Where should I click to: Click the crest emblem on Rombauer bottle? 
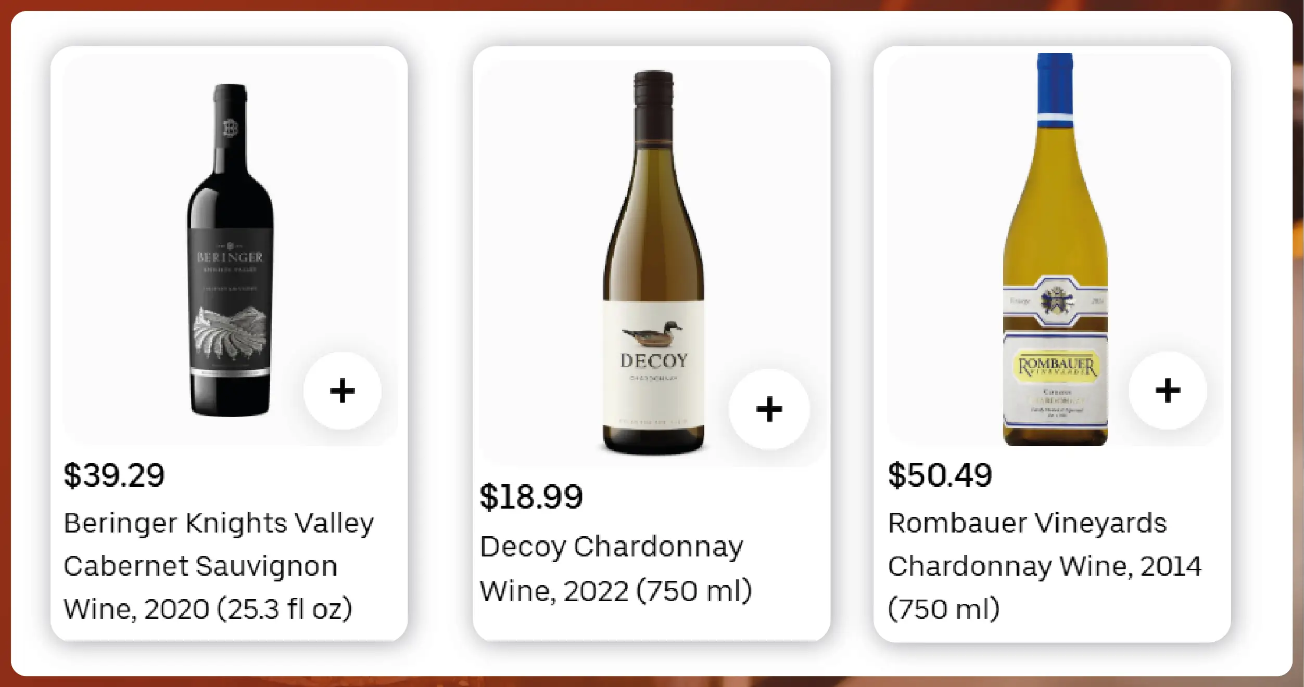coord(1056,300)
